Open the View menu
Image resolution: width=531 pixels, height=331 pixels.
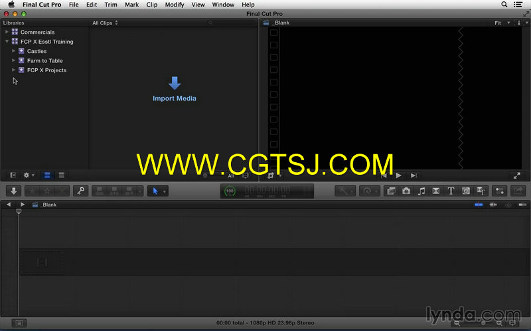tap(198, 5)
